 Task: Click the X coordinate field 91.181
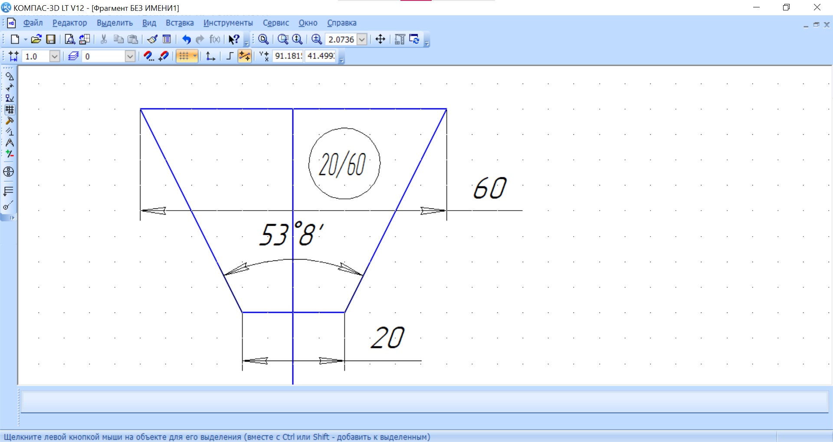pyautogui.click(x=288, y=56)
